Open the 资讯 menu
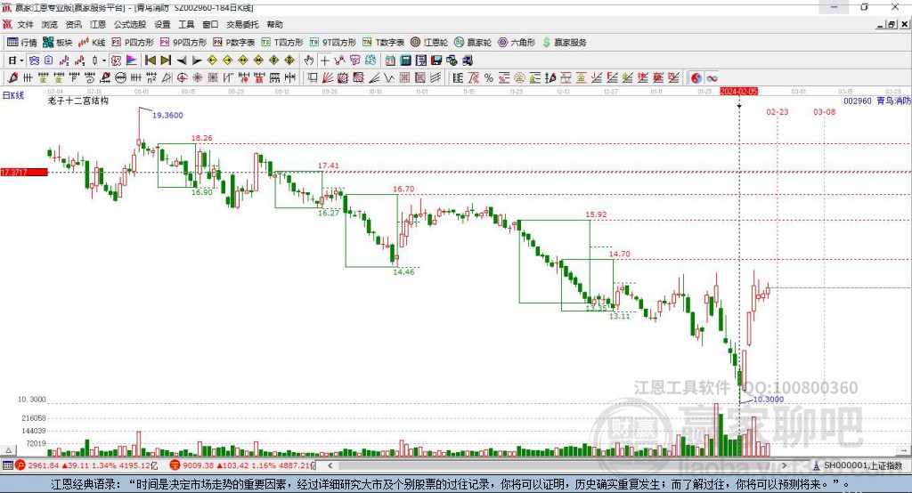 73,24
